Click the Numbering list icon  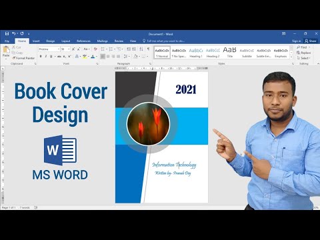(x=111, y=49)
